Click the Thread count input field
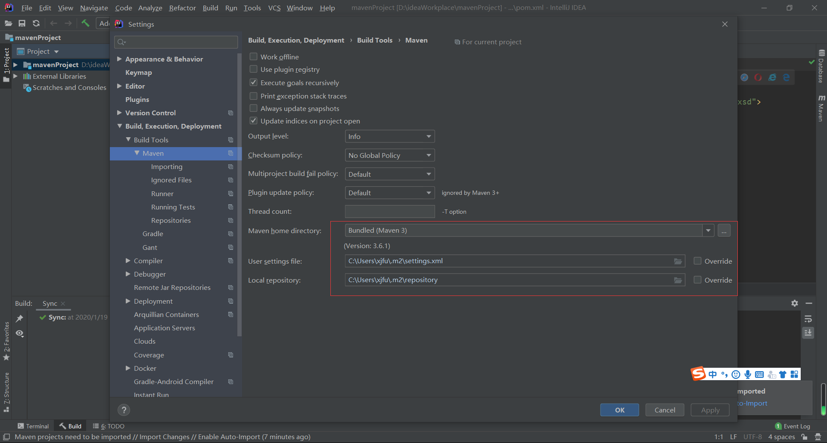Viewport: 827px width, 443px height. pos(390,212)
